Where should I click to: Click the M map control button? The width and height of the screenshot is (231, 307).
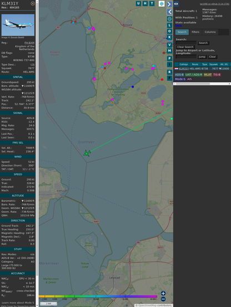169,51
